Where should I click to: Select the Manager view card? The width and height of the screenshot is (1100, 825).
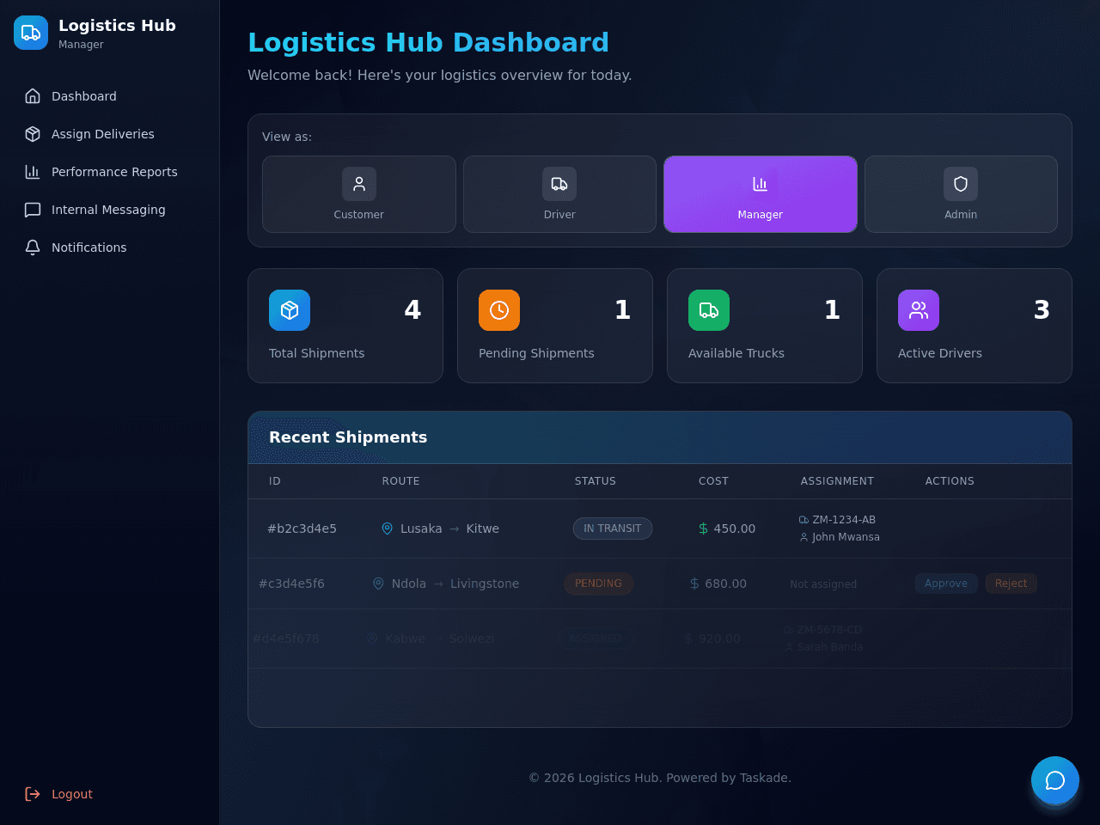pos(761,194)
